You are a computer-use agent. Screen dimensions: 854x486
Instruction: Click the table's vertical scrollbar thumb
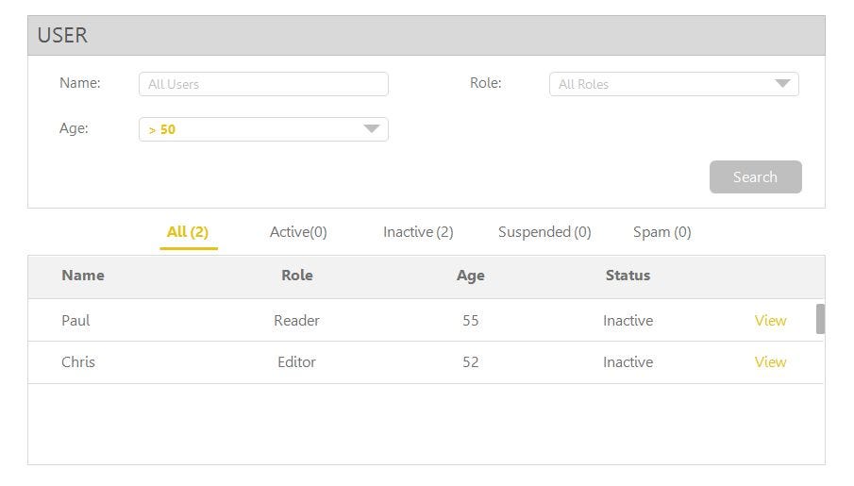820,319
